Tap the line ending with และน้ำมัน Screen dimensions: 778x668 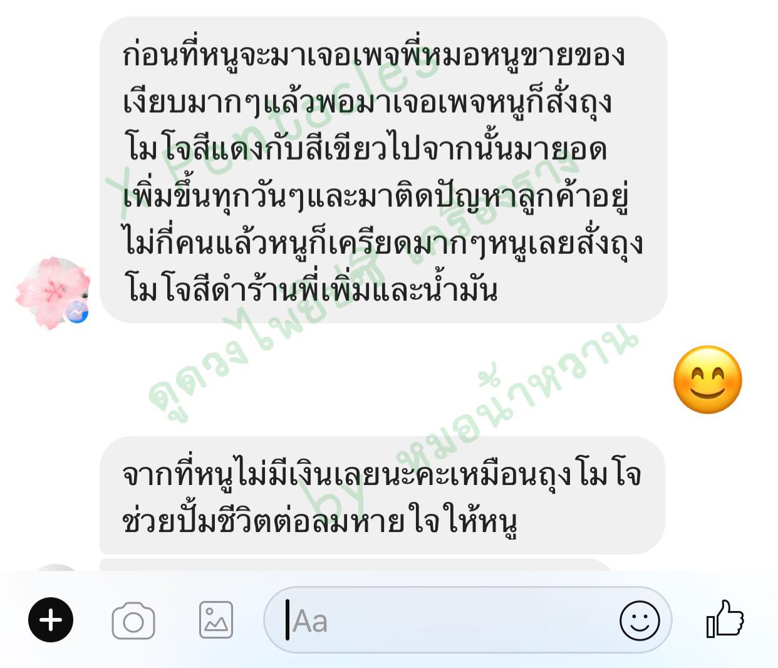click(x=311, y=289)
